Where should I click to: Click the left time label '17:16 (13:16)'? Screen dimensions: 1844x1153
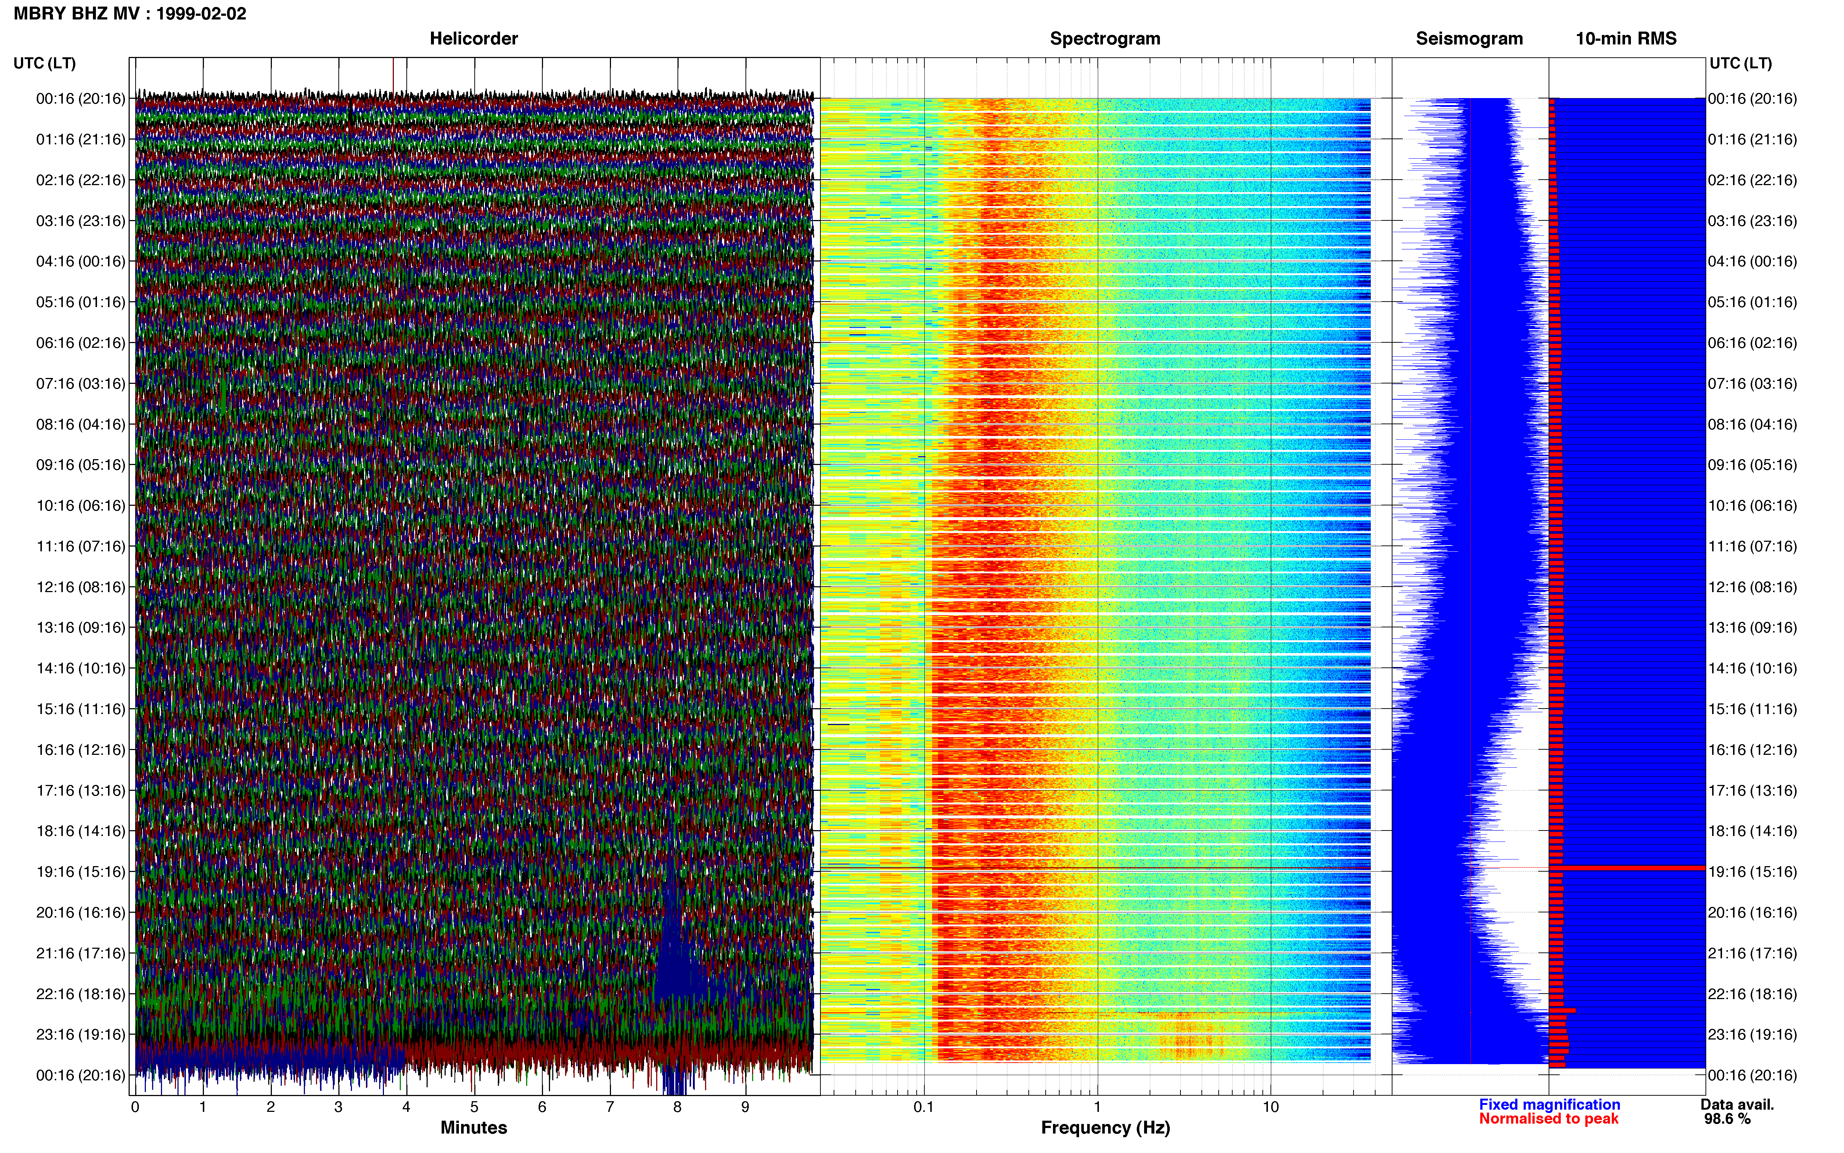click(x=80, y=791)
